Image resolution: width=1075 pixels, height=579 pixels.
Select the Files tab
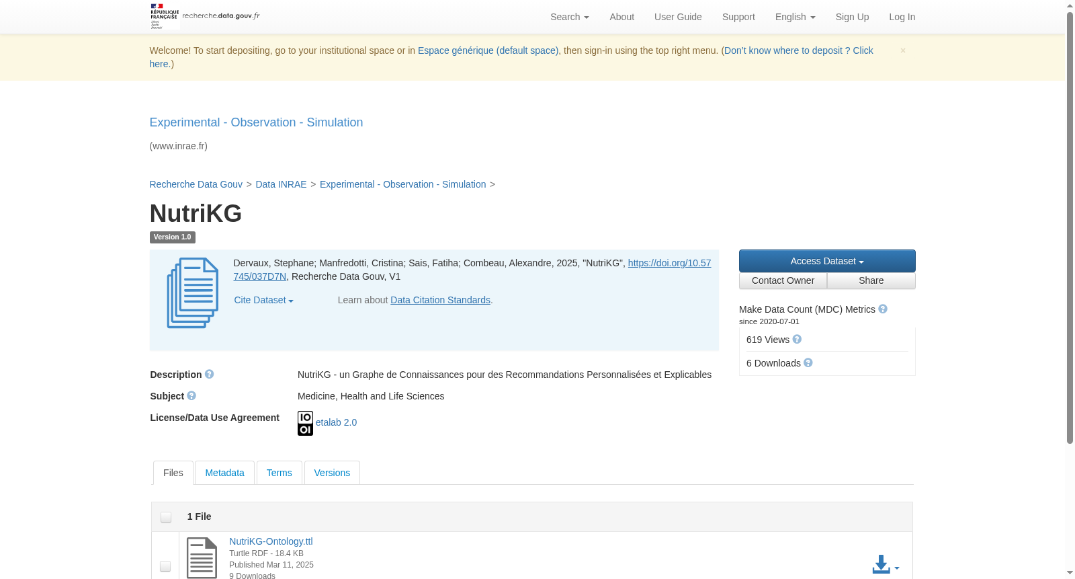point(173,473)
